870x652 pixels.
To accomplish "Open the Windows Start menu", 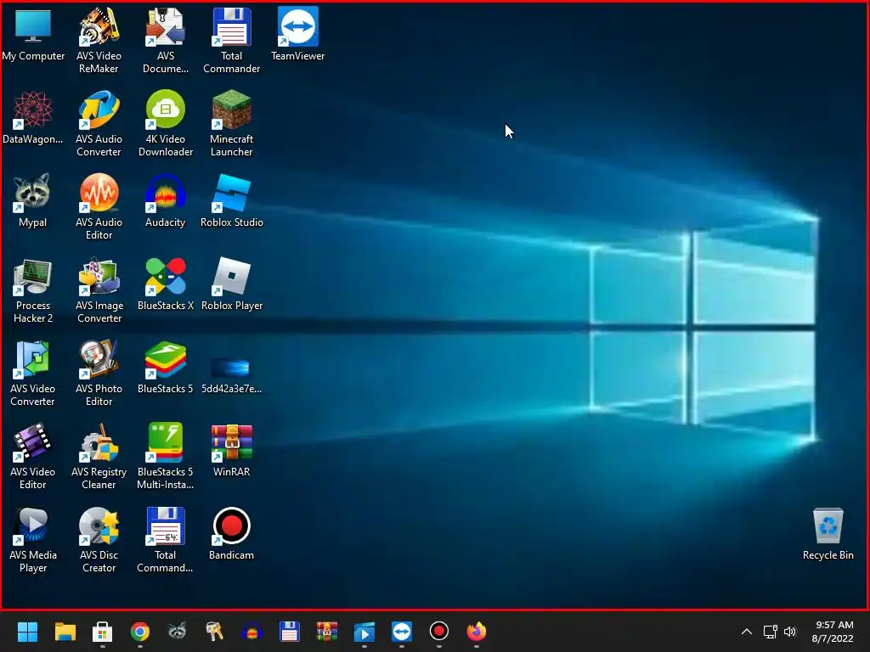I will click(27, 632).
